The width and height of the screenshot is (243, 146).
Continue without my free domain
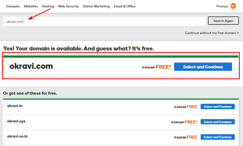pos(212,33)
